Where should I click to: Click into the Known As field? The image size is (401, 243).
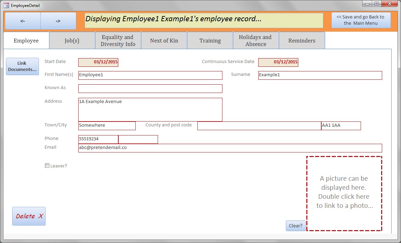[150, 88]
